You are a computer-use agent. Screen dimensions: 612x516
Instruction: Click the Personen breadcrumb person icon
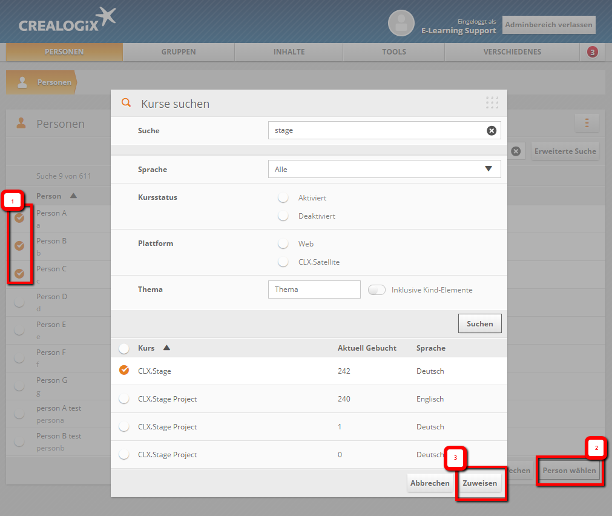coord(22,82)
